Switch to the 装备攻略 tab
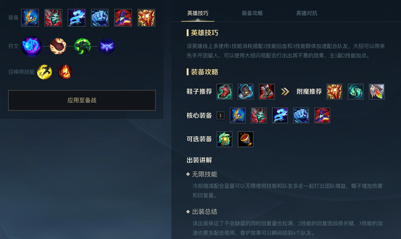The height and width of the screenshot is (239, 401). pos(252,13)
